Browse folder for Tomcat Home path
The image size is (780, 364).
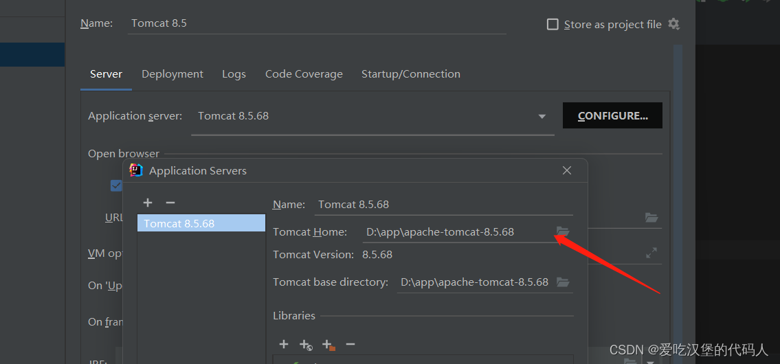[x=563, y=231]
